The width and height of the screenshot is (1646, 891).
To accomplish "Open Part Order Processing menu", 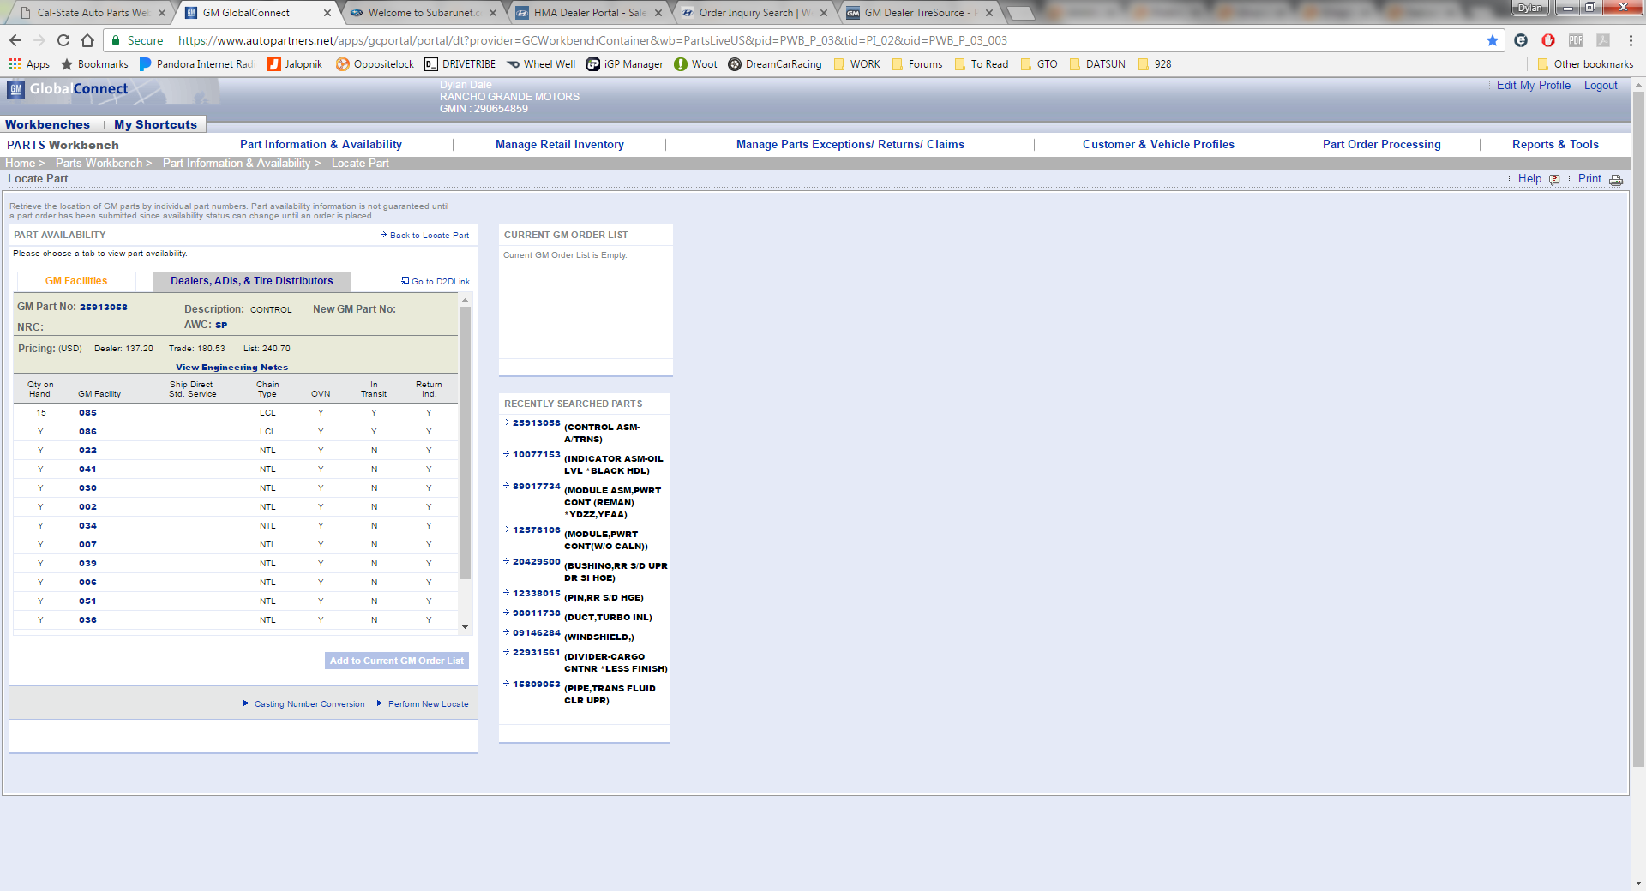I will pyautogui.click(x=1382, y=145).
